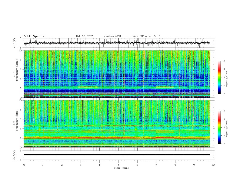Image resolution: width=240 pixels, height=185 pixels.
Task: Click the ch.3 flat waveform trace
Action: click(117, 155)
